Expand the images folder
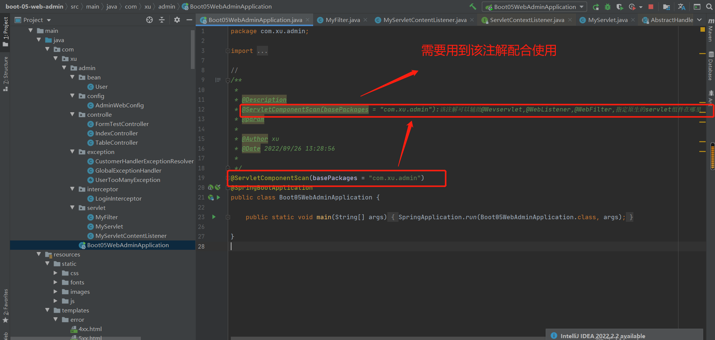Viewport: 715px width, 340px height. [56, 291]
